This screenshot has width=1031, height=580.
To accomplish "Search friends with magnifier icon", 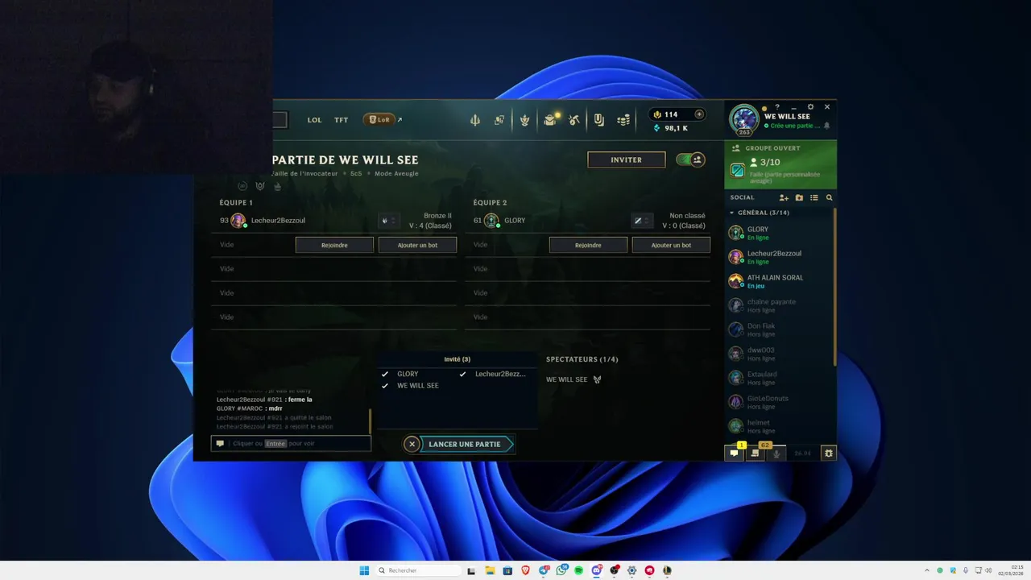I will (830, 197).
